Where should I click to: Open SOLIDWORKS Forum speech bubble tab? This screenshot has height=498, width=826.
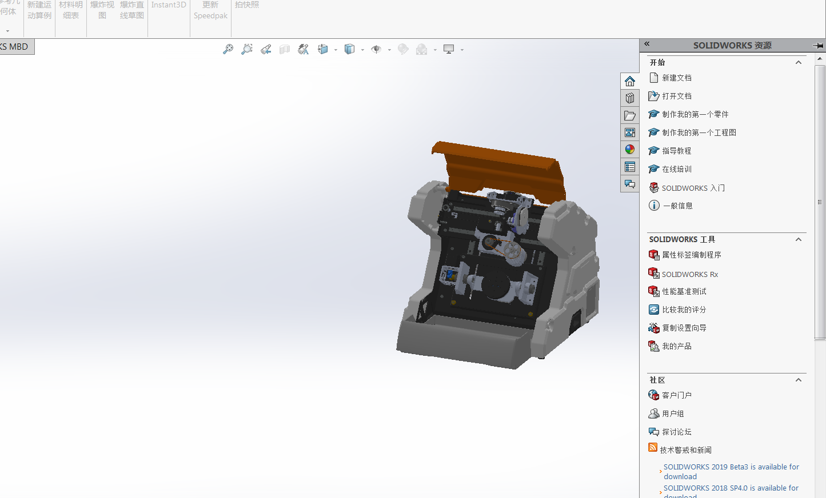click(x=629, y=184)
